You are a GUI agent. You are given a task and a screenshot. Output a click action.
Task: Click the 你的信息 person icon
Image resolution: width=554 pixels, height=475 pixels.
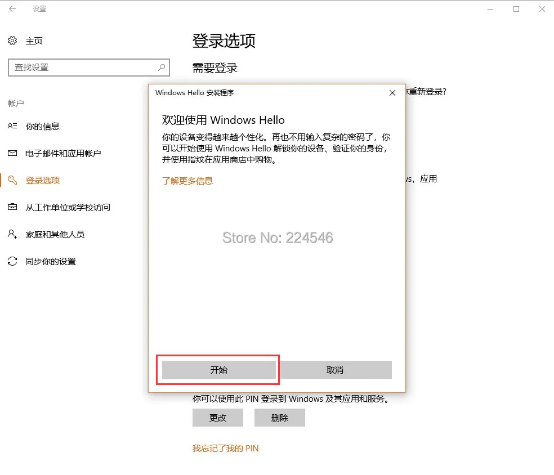pos(12,126)
